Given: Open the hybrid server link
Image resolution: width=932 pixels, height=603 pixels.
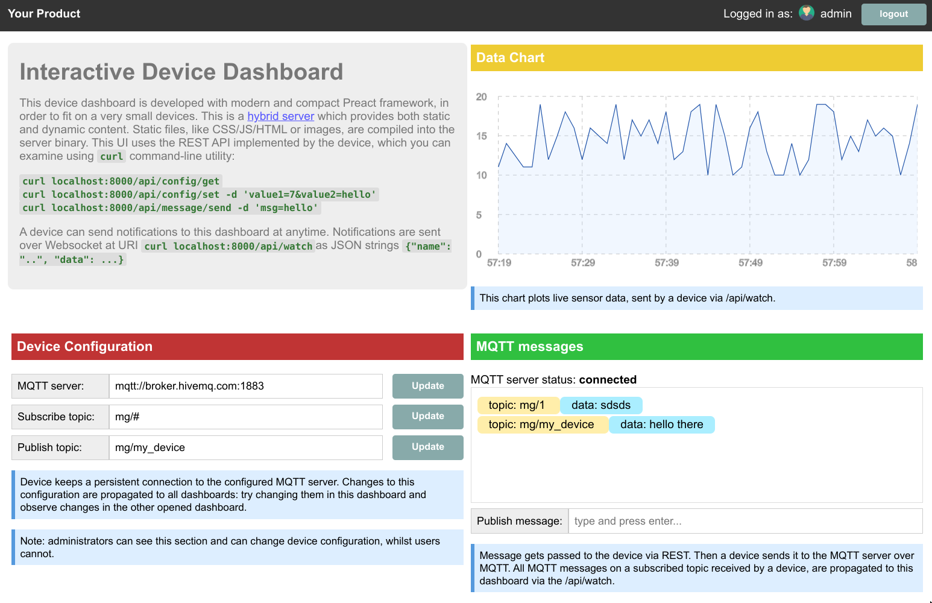Looking at the screenshot, I should 281,116.
